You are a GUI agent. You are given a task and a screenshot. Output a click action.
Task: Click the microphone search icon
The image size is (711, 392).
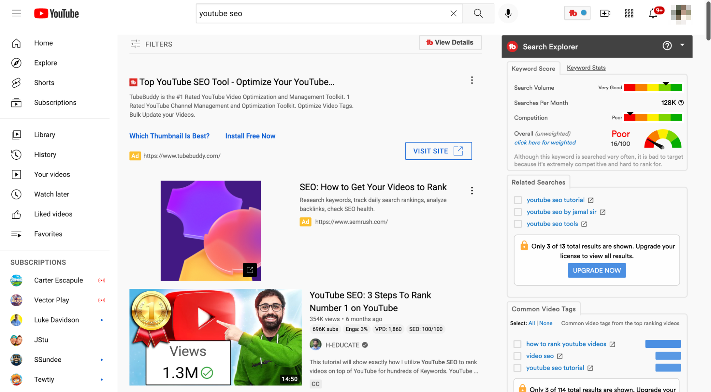click(507, 13)
